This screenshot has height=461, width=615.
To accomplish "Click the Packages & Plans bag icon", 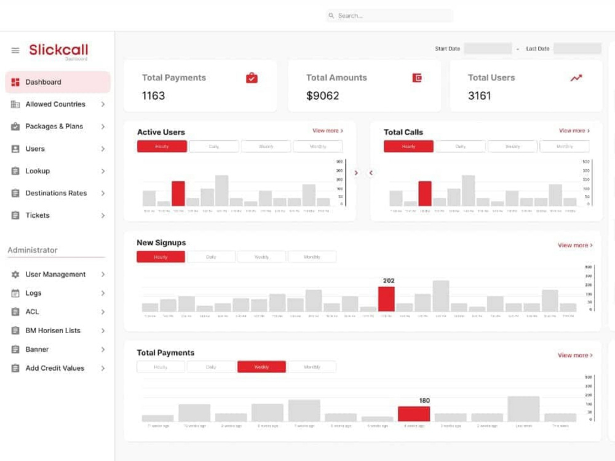I will pos(15,126).
